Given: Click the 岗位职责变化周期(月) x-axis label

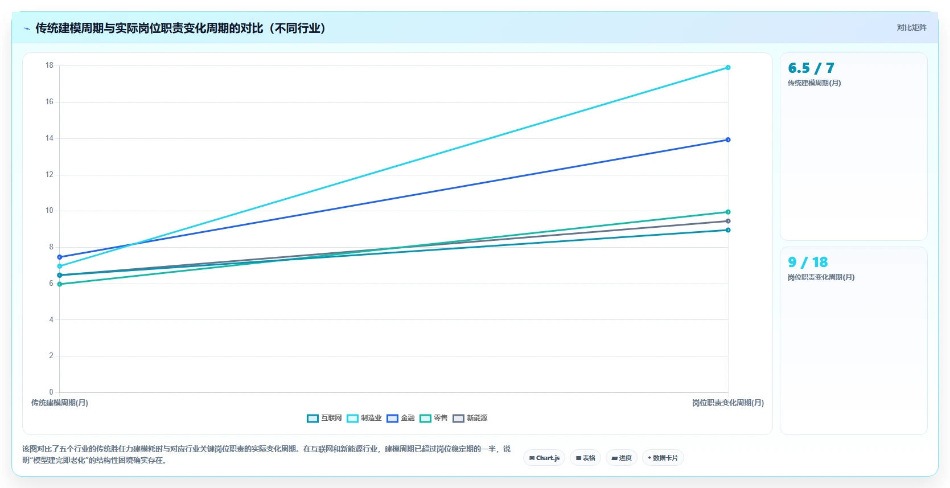Looking at the screenshot, I should [728, 403].
